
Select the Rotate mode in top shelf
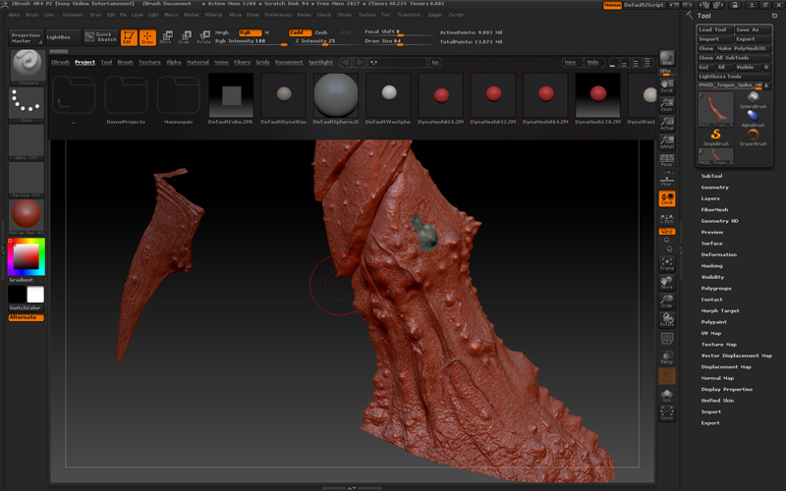point(203,37)
